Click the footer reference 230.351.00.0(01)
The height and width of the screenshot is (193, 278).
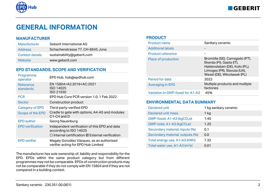pyautogui.click(x=58, y=185)
